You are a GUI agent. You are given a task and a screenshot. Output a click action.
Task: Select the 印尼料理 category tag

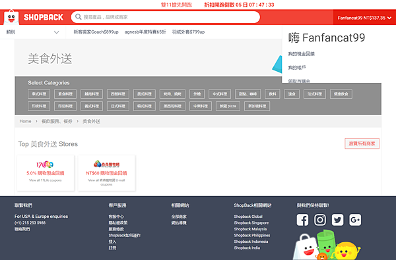coord(65,106)
